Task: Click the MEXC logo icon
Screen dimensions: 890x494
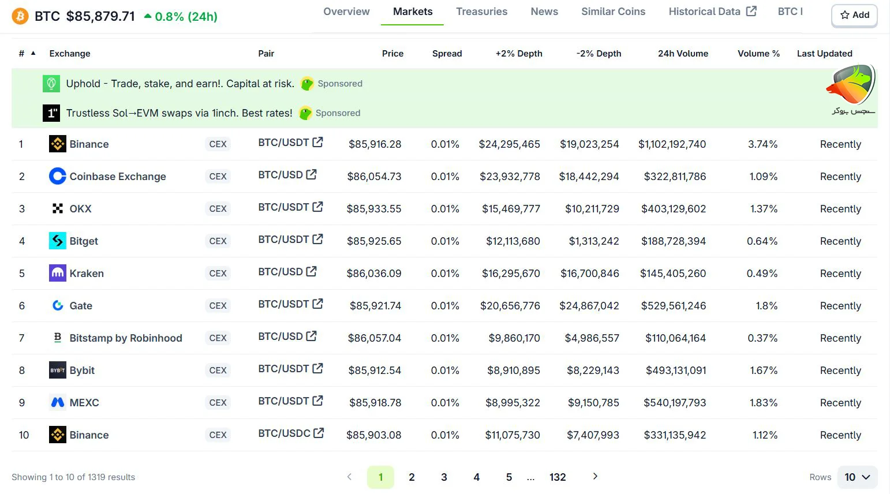Action: coord(58,402)
